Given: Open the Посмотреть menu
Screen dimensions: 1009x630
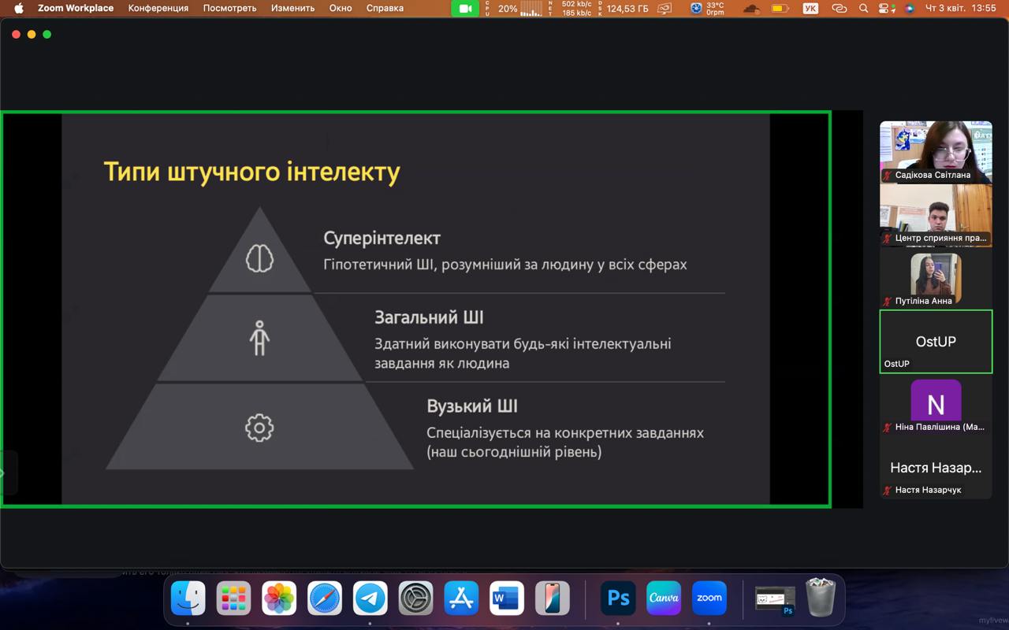Looking at the screenshot, I should point(229,9).
